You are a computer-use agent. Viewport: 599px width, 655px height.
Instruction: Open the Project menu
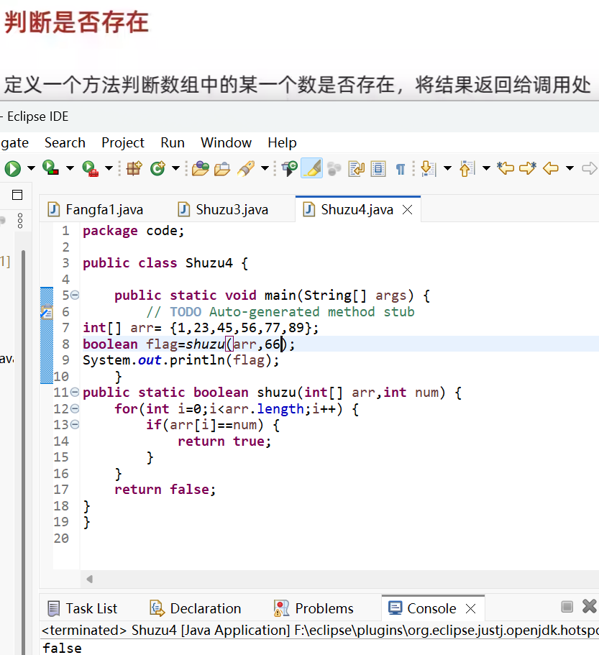coord(123,143)
